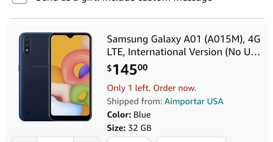
Task: Click the "Only 1 left. Order now." notice
Action: [x=151, y=88]
